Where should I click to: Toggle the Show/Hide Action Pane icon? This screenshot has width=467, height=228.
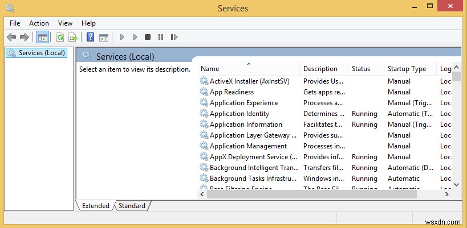(103, 38)
